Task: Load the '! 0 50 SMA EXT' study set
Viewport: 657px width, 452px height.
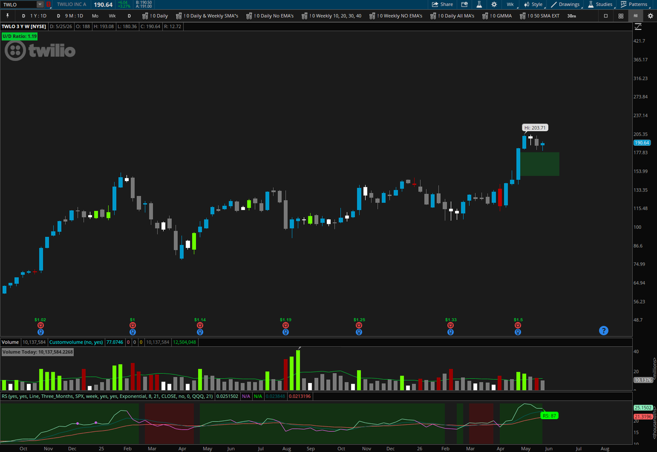Action: click(540, 16)
